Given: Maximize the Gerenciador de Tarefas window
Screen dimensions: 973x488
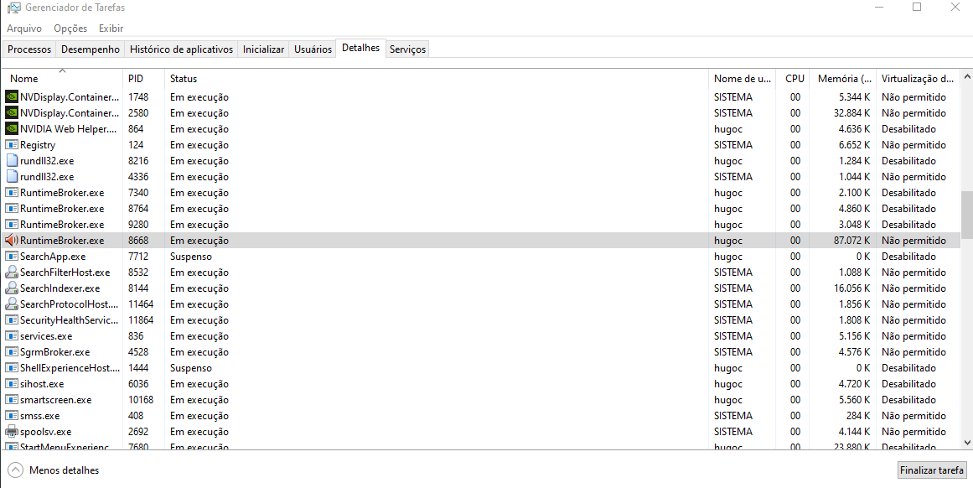Looking at the screenshot, I should [x=917, y=8].
